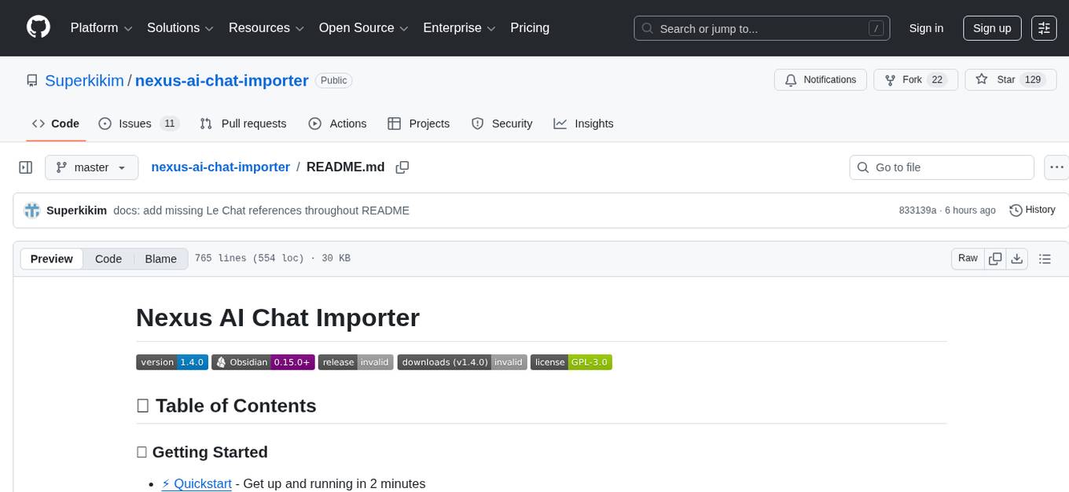Open the file outline list
This screenshot has width=1069, height=492.
pyautogui.click(x=1045, y=258)
